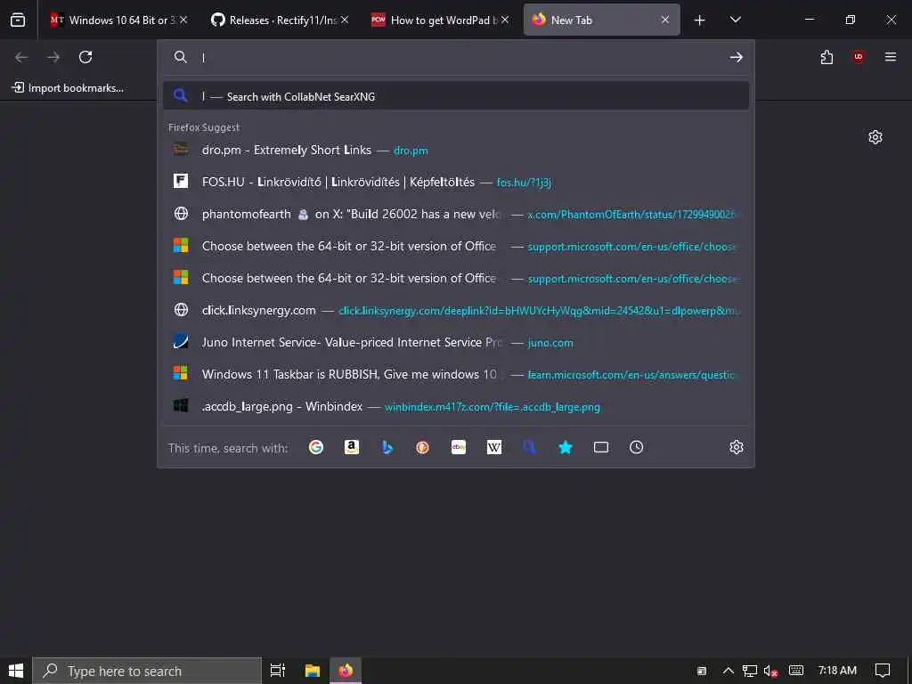Screen dimensions: 912x684
Task: Open File Explorer from the taskbar
Action: pyautogui.click(x=313, y=671)
